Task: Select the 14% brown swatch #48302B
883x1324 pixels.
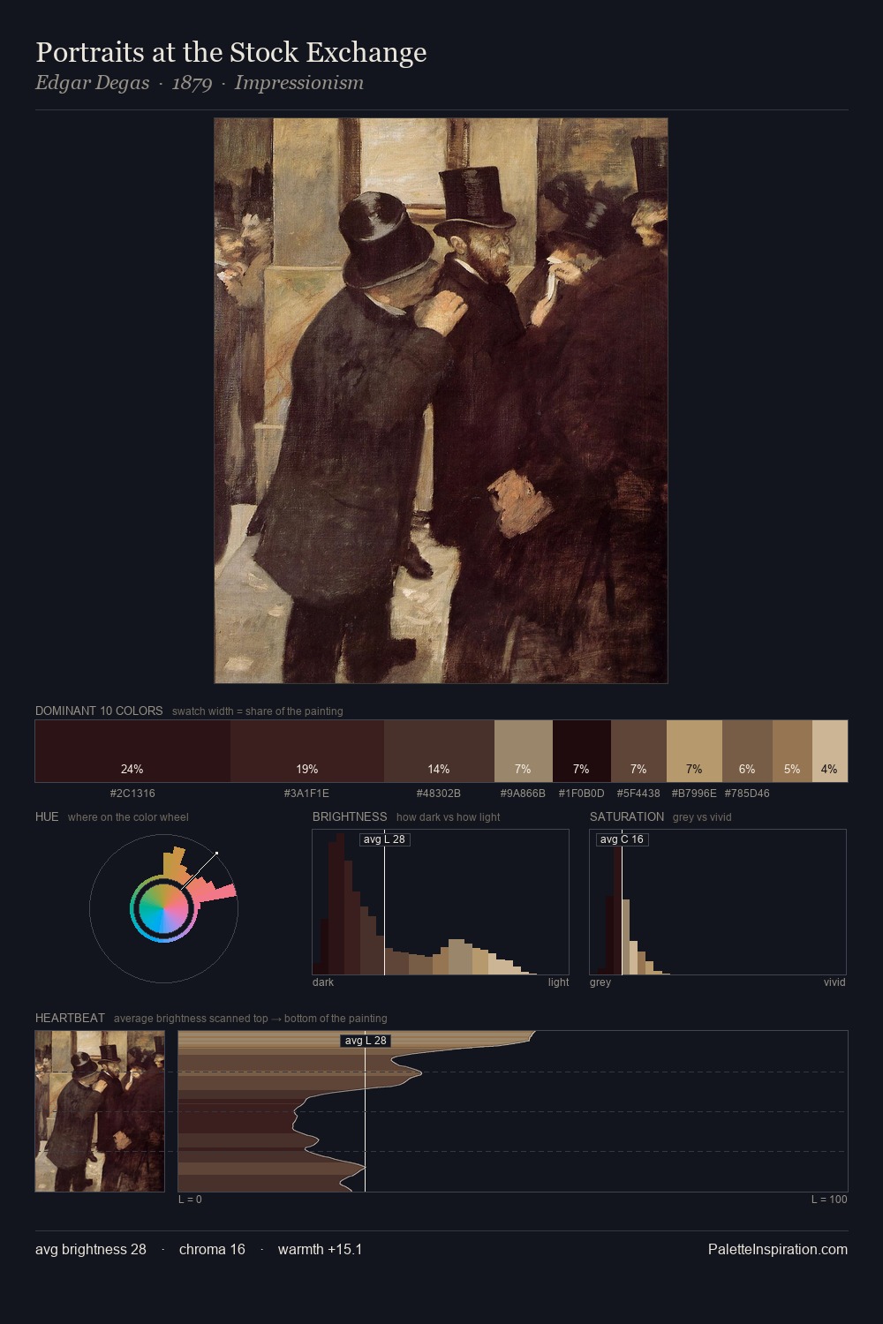Action: [439, 751]
